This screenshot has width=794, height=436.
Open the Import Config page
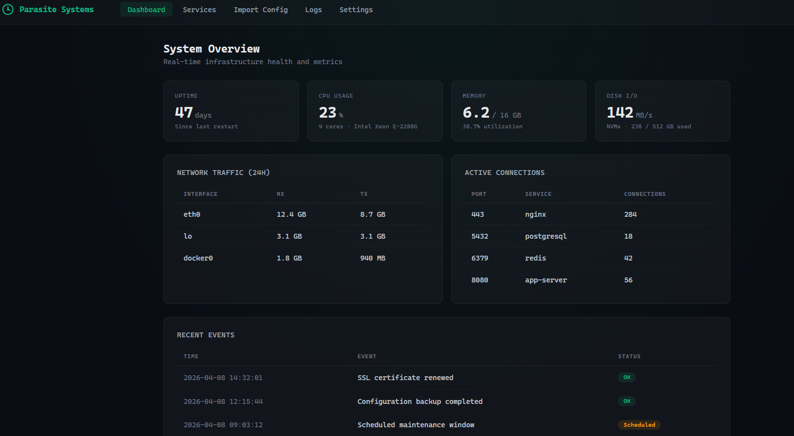coord(261,10)
